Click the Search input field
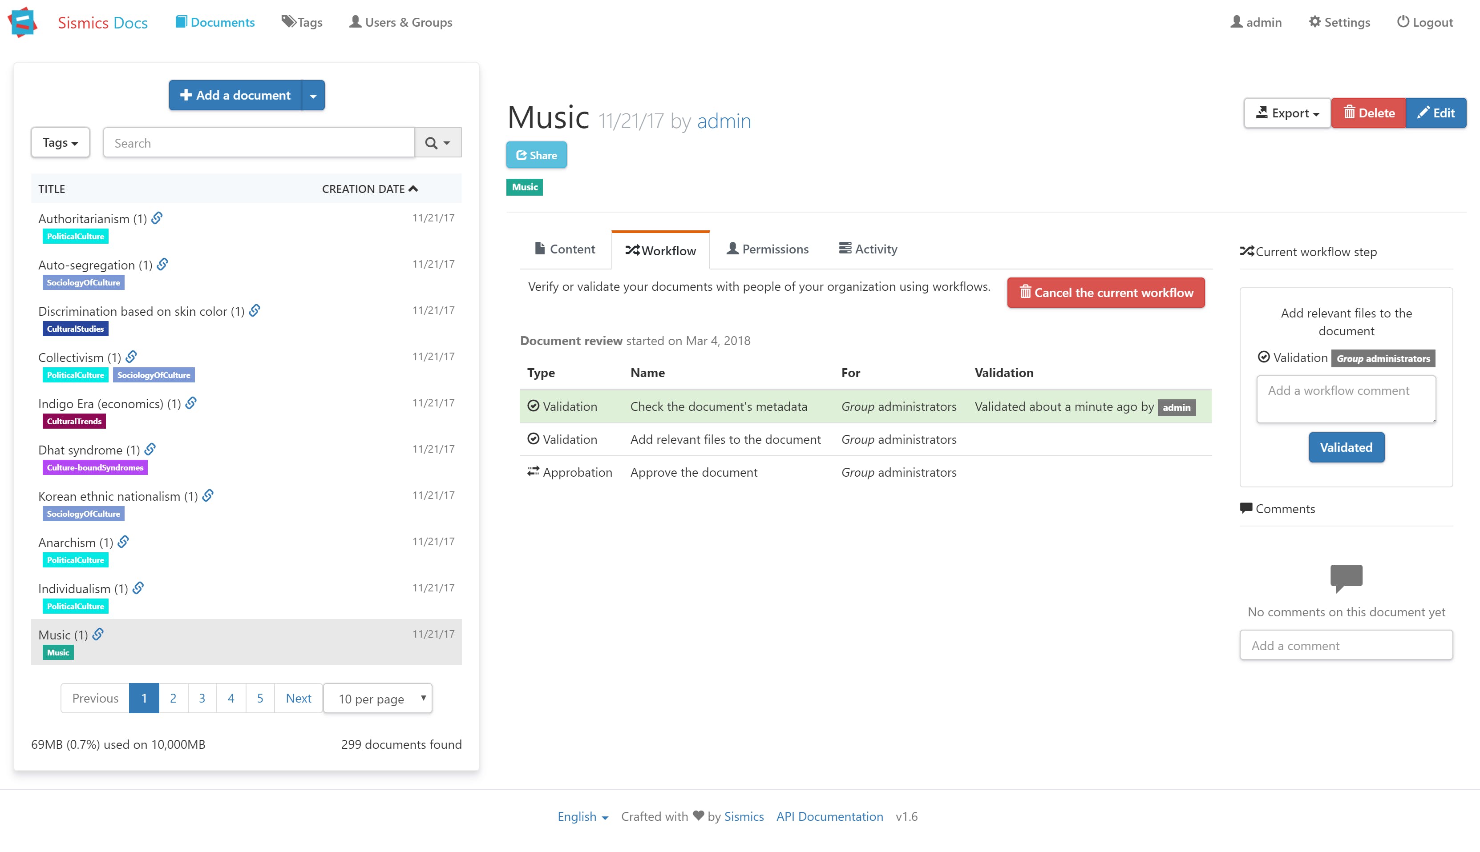 (259, 143)
